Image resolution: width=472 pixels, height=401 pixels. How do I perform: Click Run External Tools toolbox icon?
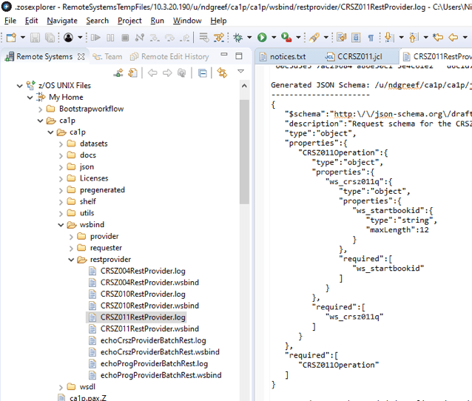tap(286, 38)
